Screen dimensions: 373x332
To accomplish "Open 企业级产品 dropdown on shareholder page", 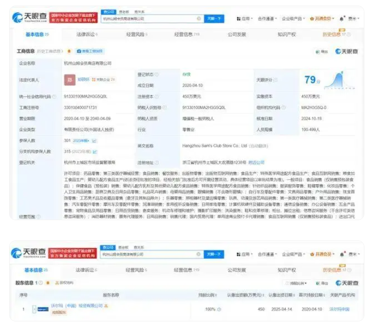I will [293, 255].
